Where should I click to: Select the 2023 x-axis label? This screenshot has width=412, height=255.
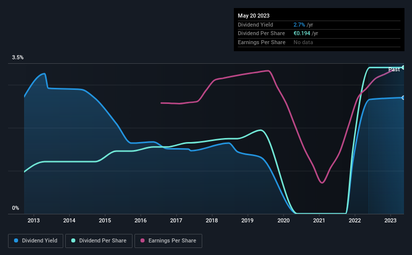390,220
